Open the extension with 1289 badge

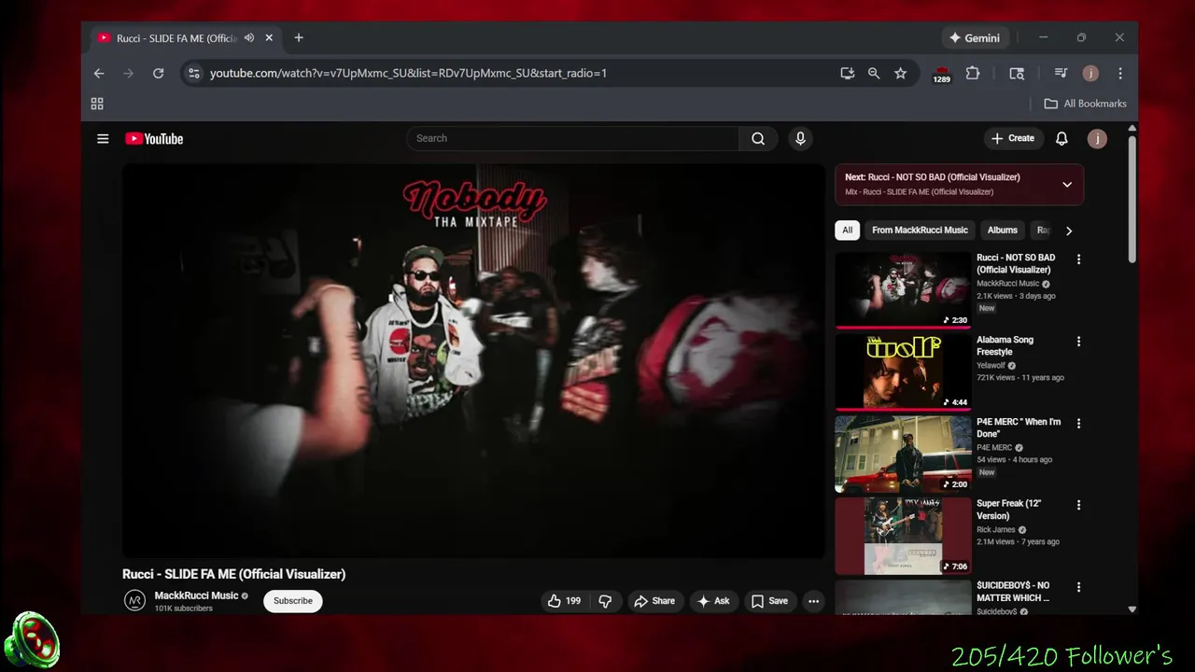(x=942, y=74)
